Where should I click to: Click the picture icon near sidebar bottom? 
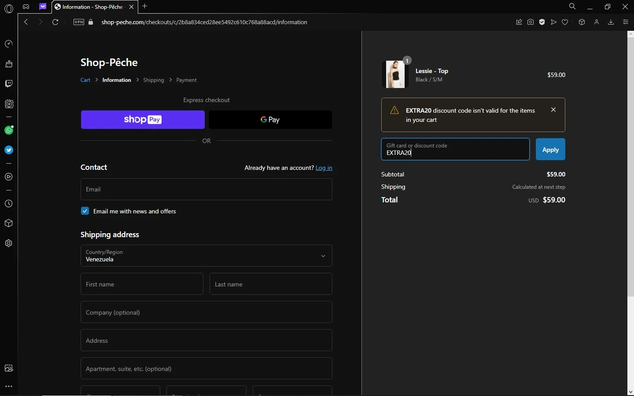[9, 368]
